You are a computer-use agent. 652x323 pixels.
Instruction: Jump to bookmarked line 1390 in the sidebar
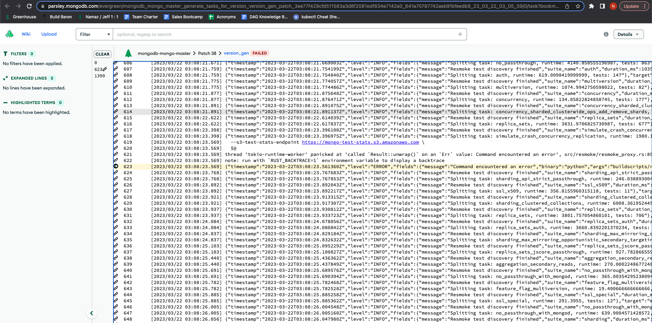pyautogui.click(x=100, y=76)
